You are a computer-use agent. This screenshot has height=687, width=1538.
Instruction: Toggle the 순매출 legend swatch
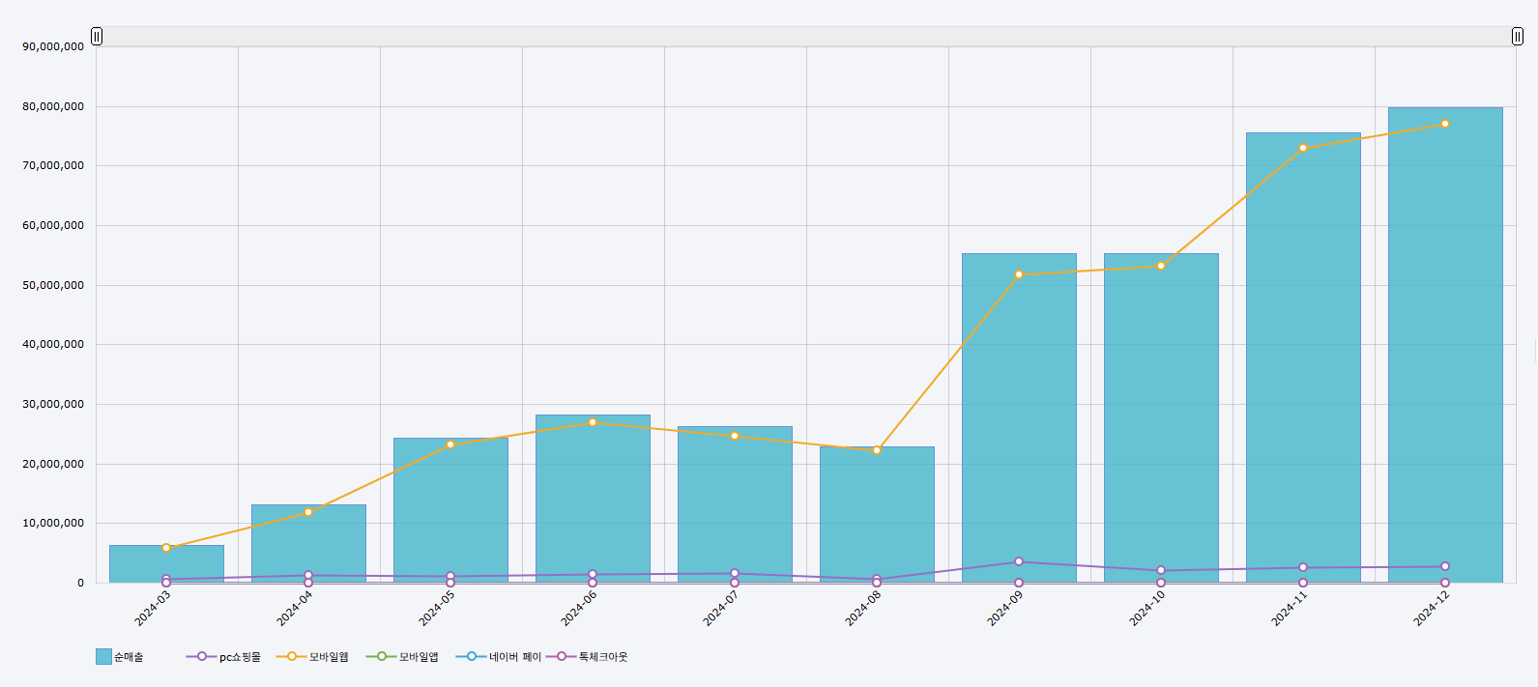[103, 657]
